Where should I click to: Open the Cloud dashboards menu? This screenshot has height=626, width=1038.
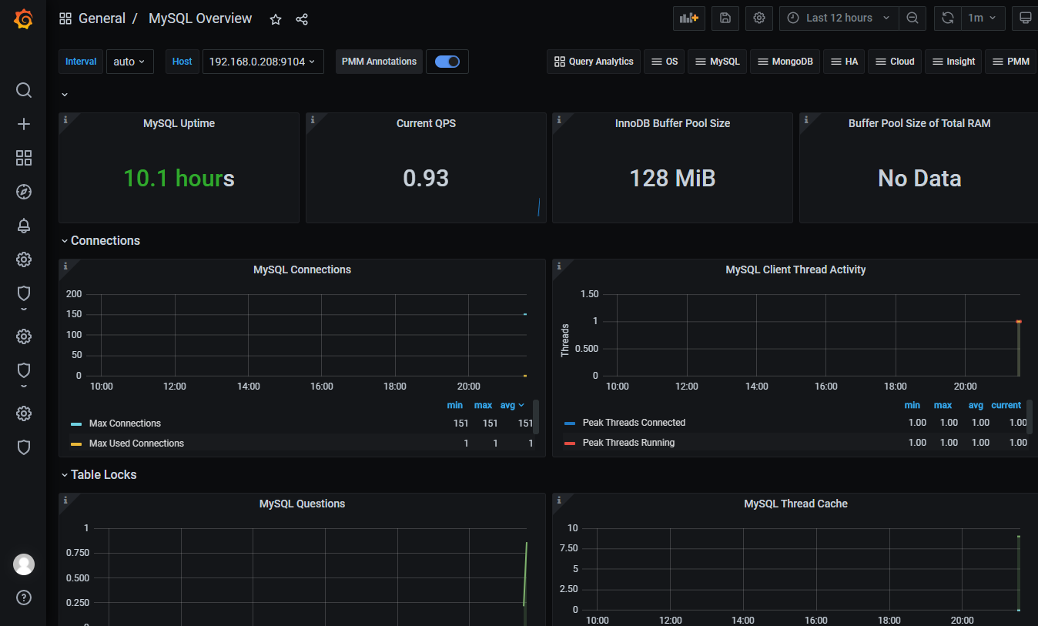click(895, 62)
